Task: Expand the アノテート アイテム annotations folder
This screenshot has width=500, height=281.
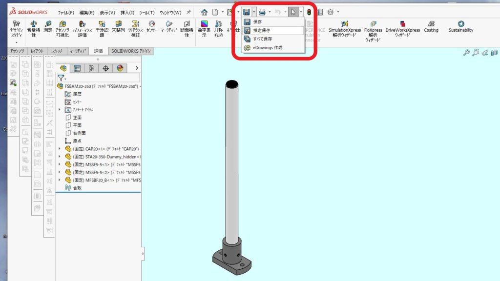Action: [60, 110]
